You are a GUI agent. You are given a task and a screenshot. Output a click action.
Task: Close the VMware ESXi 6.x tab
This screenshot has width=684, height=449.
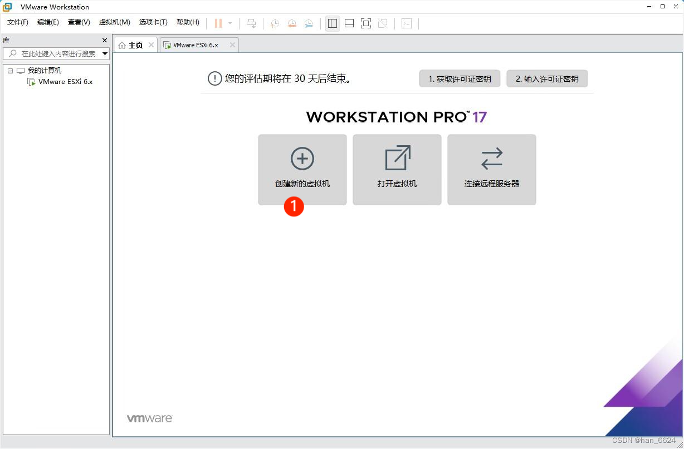tap(232, 45)
